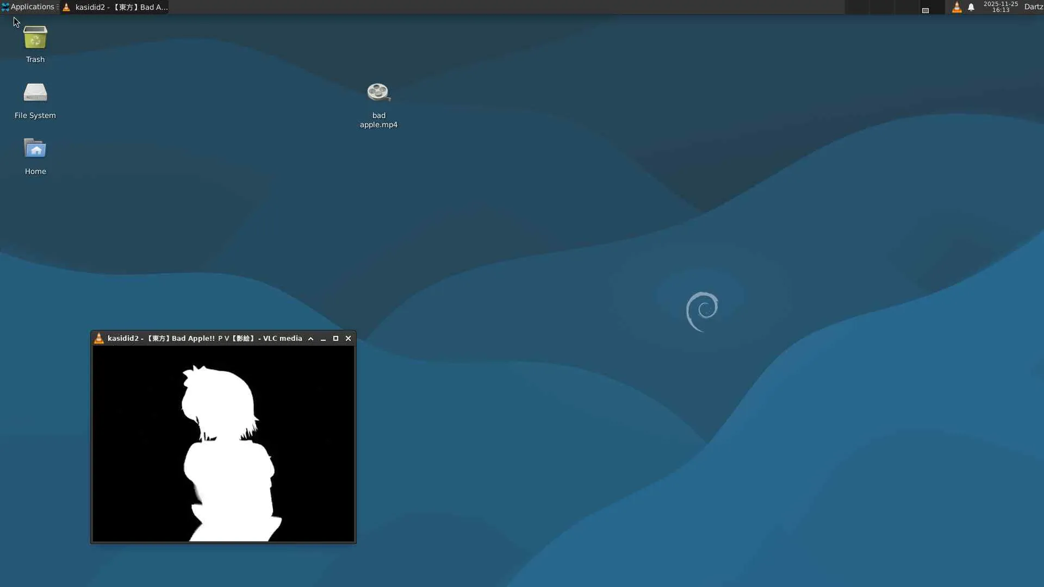Viewport: 1044px width, 587px height.
Task: Click the Bad Apple video playback area
Action: 223,444
